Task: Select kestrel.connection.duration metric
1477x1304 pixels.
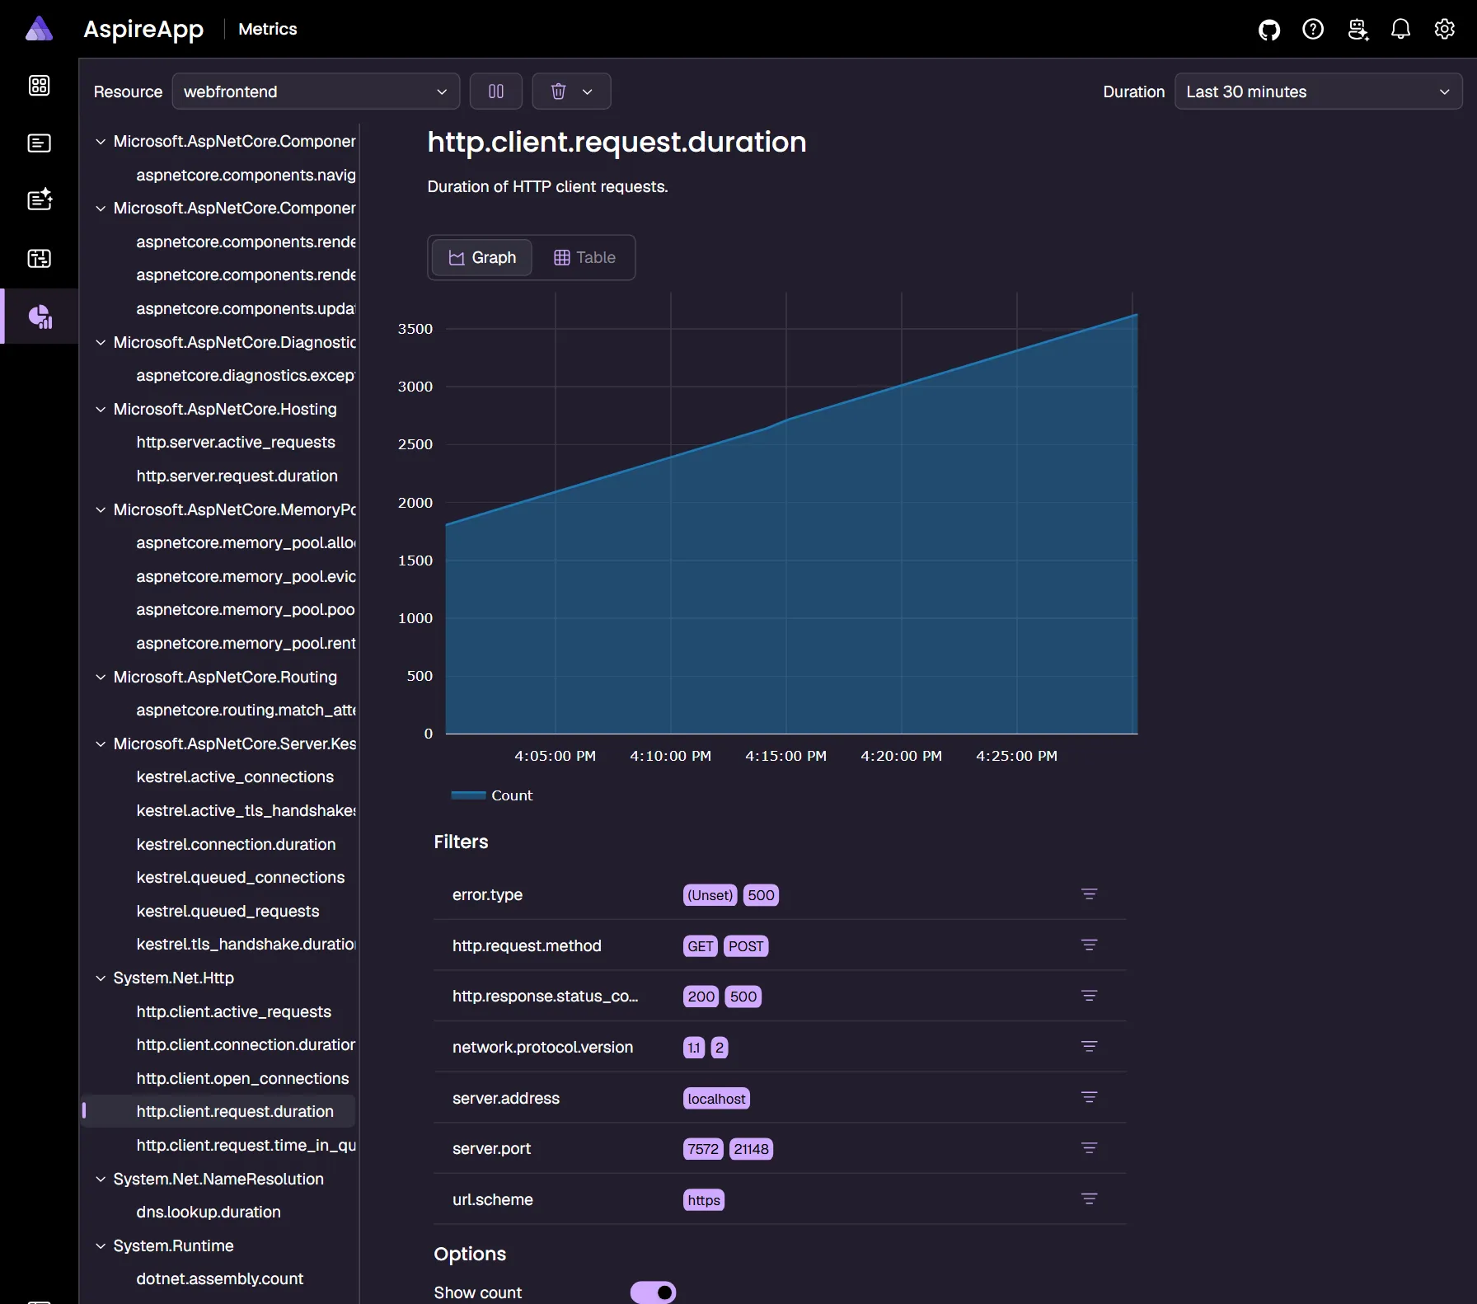Action: pyautogui.click(x=236, y=845)
